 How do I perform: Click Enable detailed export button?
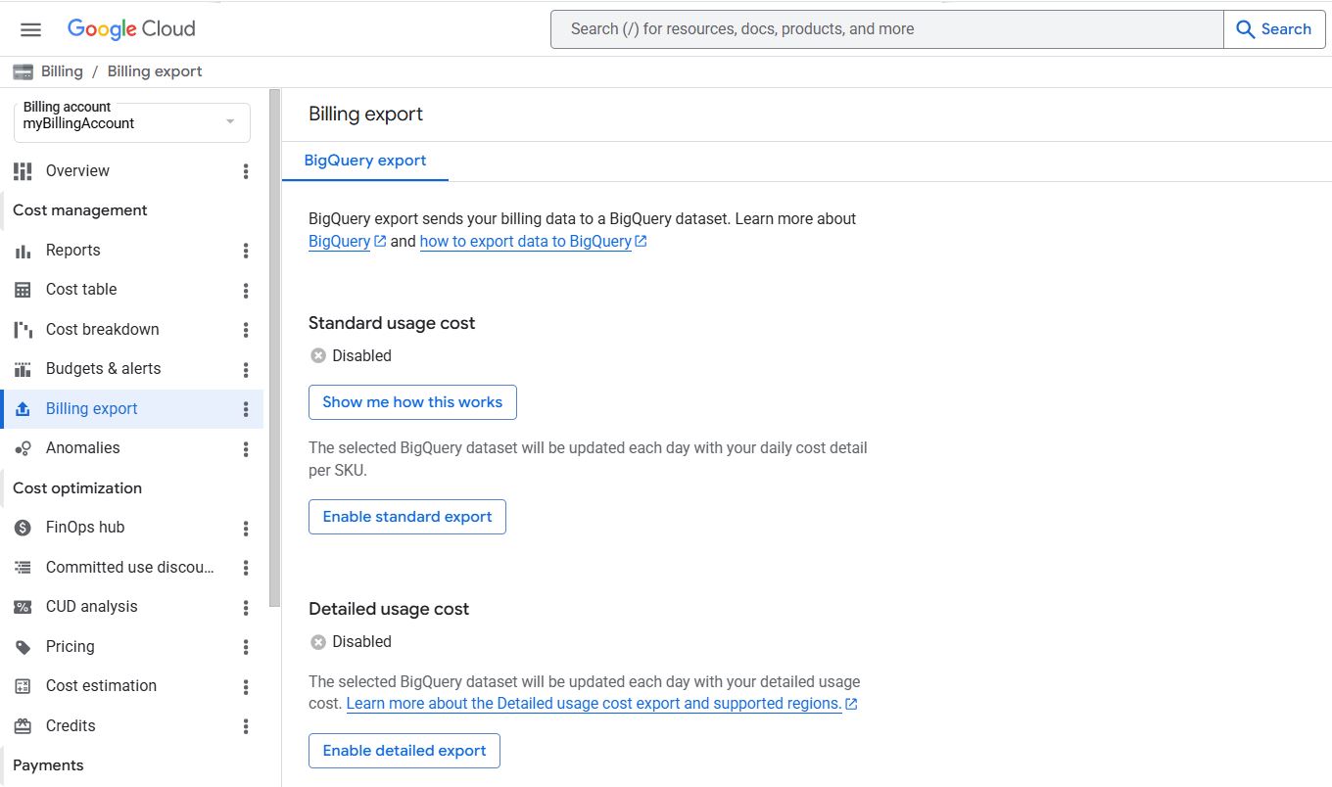pos(404,751)
